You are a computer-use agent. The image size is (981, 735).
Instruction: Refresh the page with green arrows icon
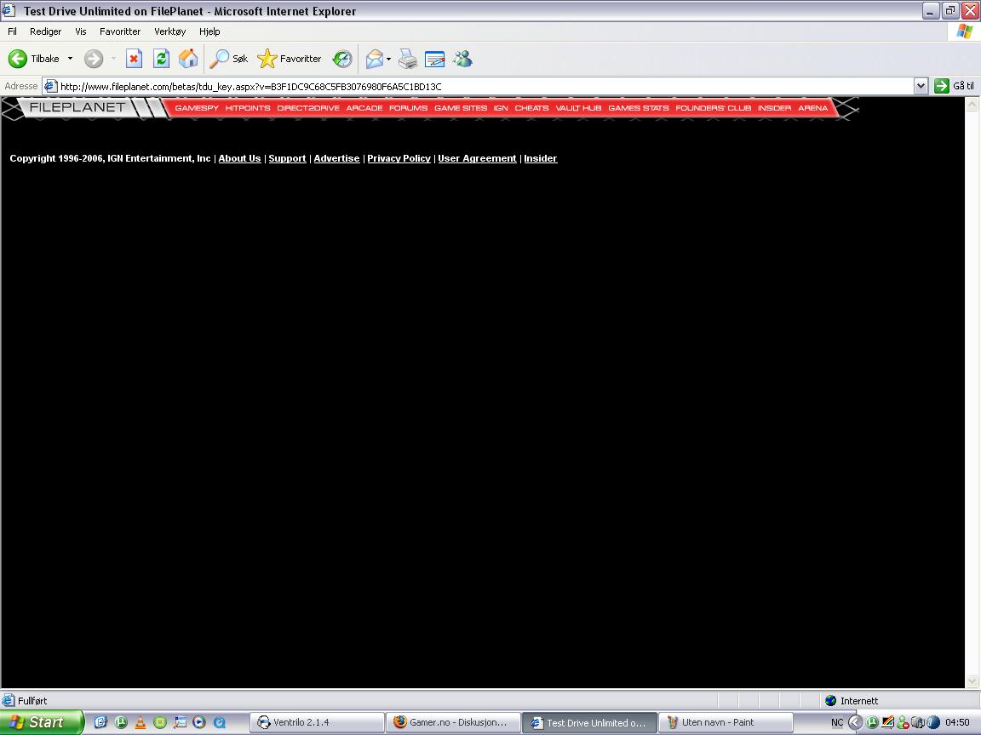coord(162,59)
